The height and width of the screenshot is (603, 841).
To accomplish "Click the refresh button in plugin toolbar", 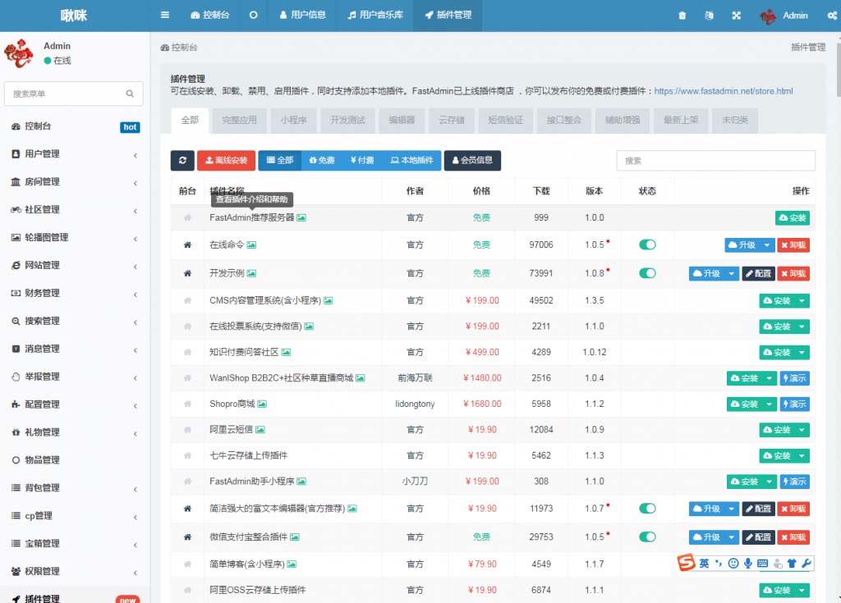I will point(182,161).
